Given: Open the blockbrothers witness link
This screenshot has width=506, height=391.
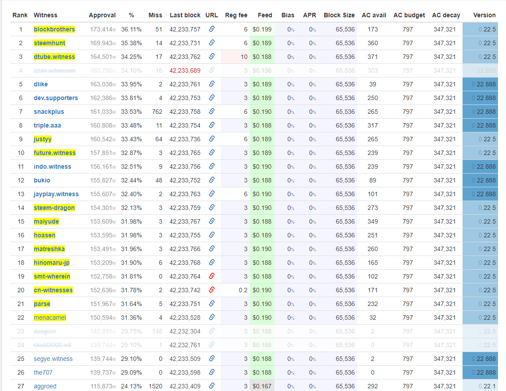Looking at the screenshot, I should click(54, 29).
